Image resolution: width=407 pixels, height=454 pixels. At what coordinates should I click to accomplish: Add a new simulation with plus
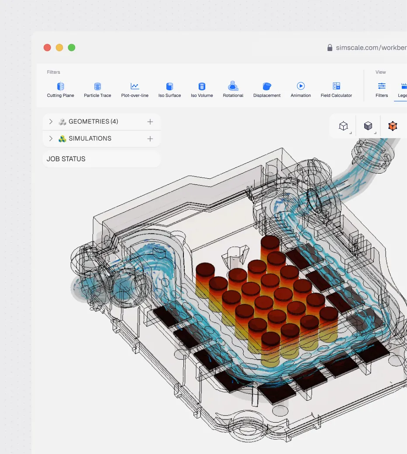click(150, 139)
